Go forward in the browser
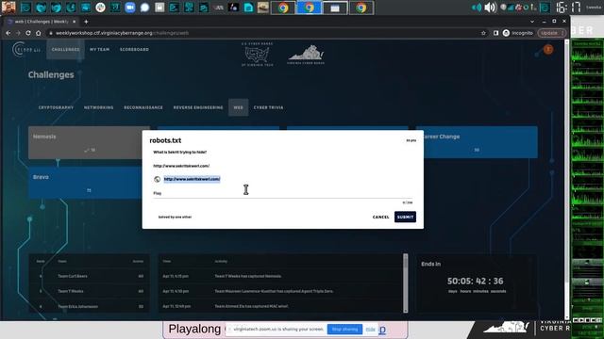604x339 pixels. 18,33
